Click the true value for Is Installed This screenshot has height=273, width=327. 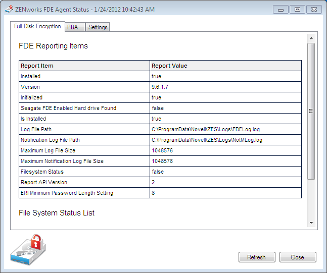[x=156, y=119]
